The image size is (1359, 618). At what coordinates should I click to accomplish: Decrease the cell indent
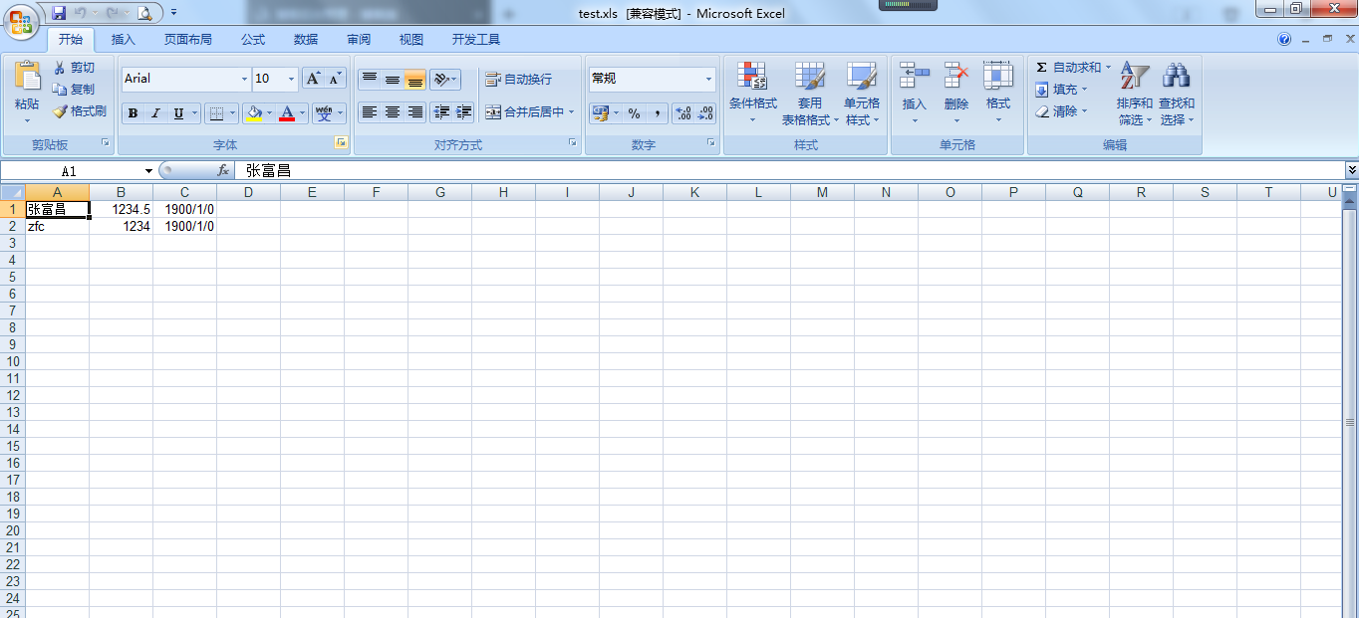[442, 112]
